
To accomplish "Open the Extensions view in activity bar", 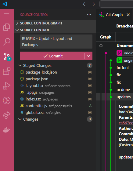I will click(7, 71).
